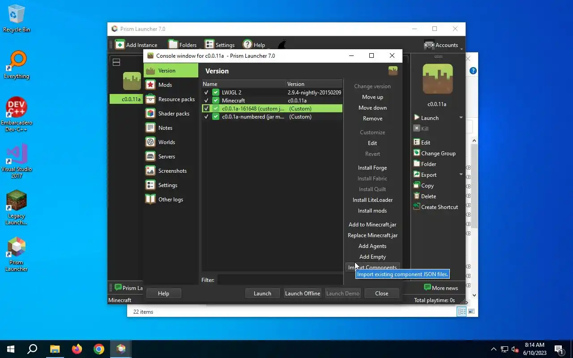Click More news at bottom right
Screen dimensions: 573x358
pos(441,288)
